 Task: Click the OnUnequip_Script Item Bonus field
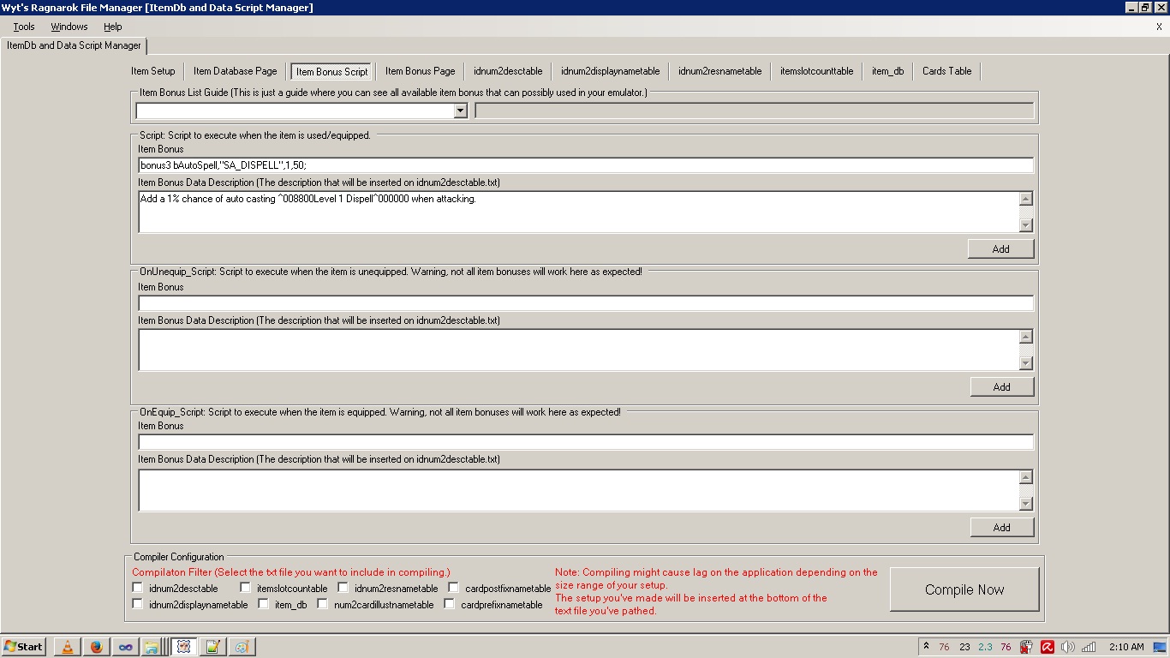[586, 303]
